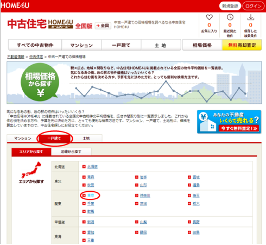Open the 愛知 prefecture link

[91, 233]
